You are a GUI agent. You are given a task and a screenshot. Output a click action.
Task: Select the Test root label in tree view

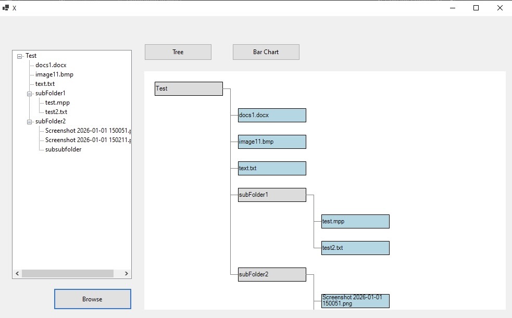31,56
